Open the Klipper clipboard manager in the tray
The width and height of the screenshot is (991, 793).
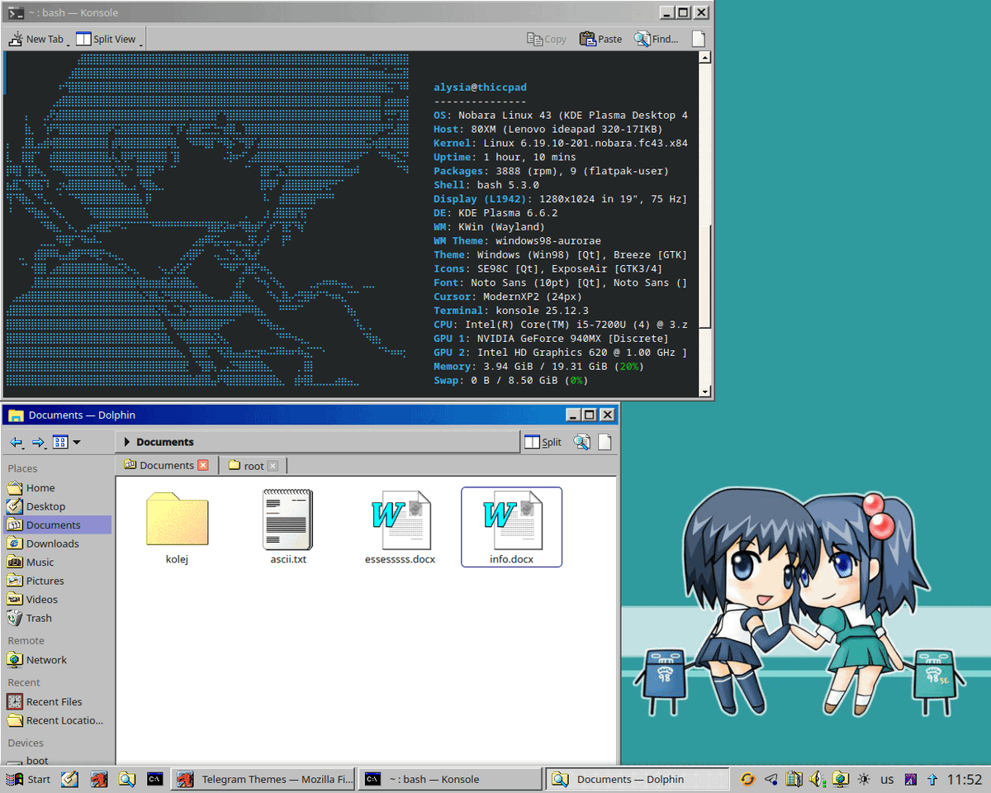tap(793, 779)
